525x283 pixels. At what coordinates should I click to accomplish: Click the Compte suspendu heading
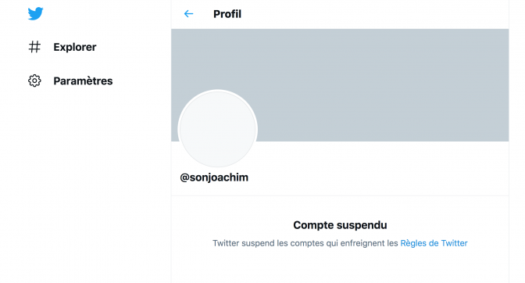340,225
